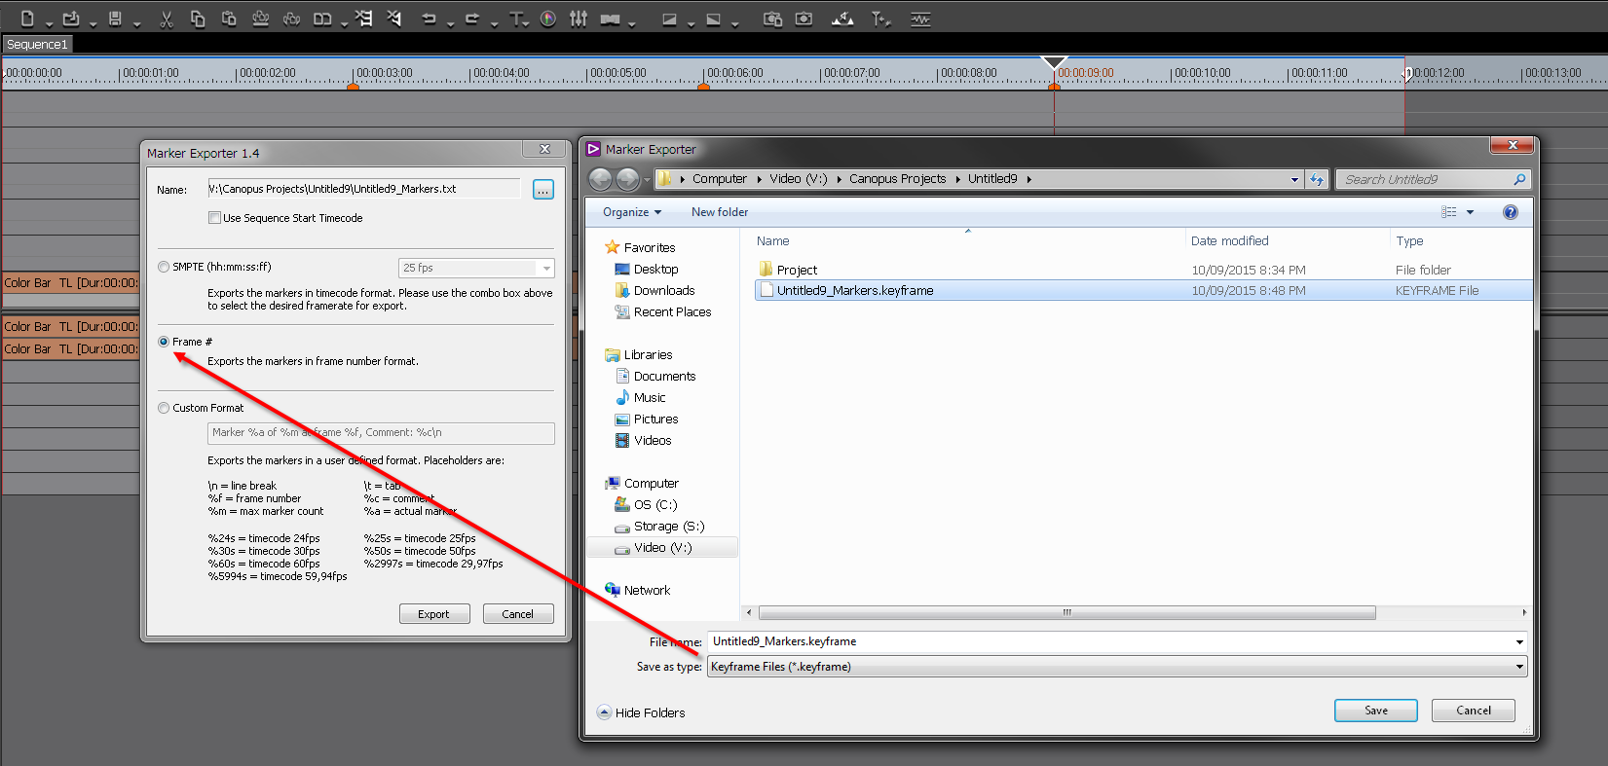1608x766 pixels.
Task: Open the vectorscope color wheel icon
Action: pyautogui.click(x=548, y=18)
